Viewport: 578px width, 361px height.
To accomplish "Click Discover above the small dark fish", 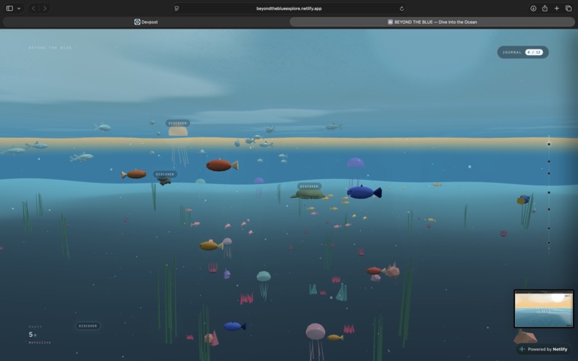I will click(165, 174).
